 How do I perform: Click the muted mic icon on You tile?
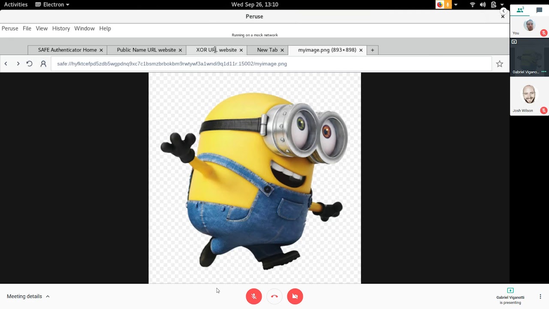coord(544,33)
